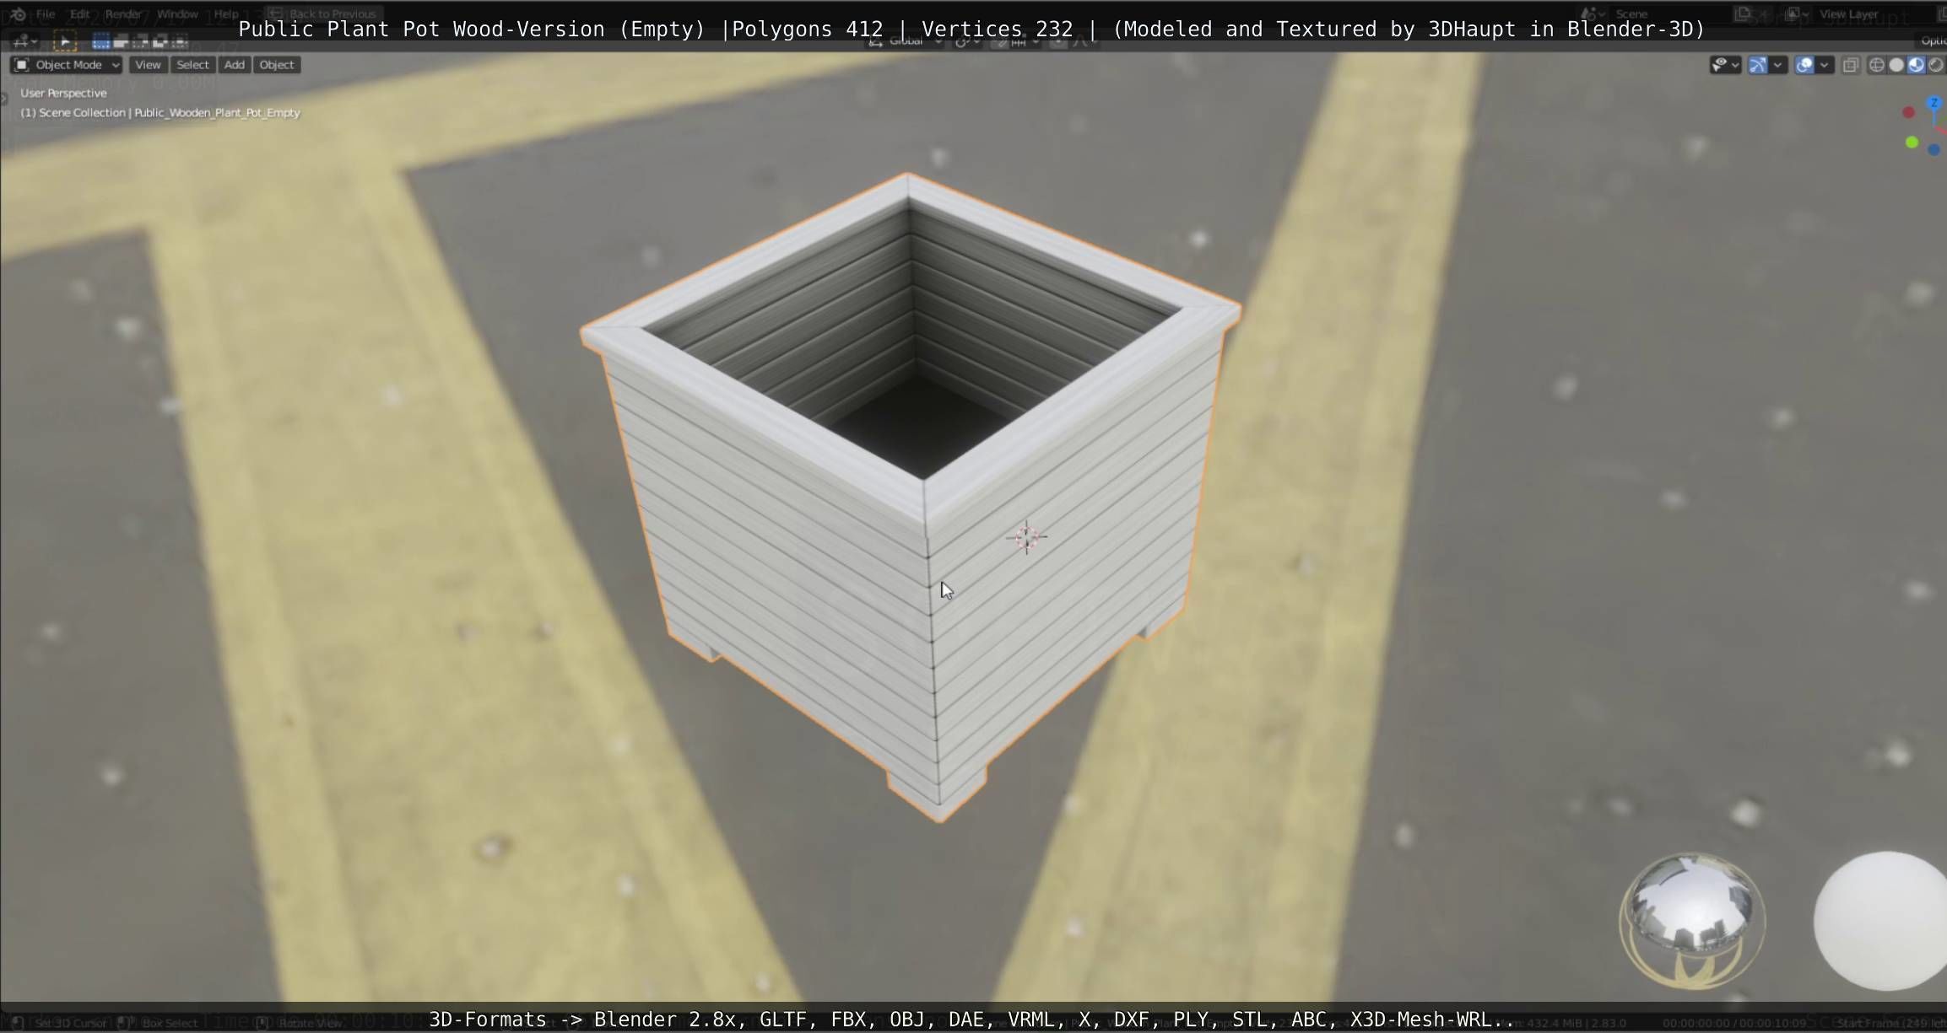The image size is (1947, 1033).
Task: Click the white diffuse preview sphere
Action: tap(1880, 921)
